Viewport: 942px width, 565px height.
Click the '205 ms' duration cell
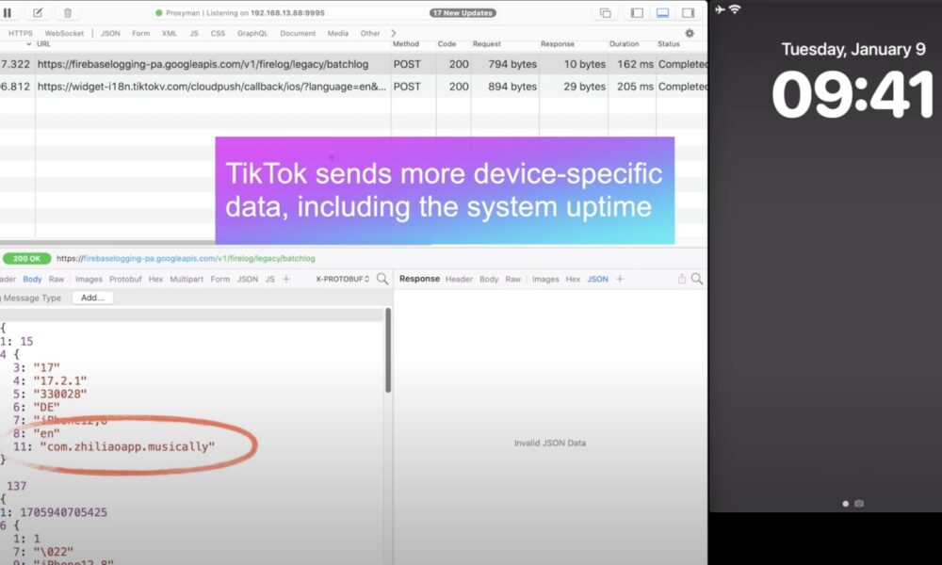(635, 87)
